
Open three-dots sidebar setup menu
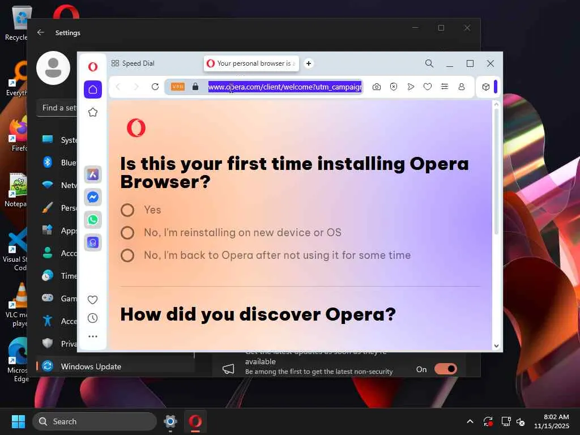(93, 336)
